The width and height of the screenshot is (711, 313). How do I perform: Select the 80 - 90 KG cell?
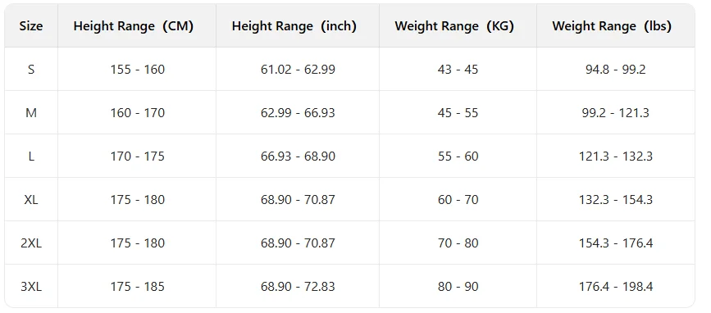click(458, 287)
